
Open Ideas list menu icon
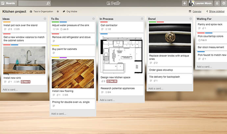coord(45,19)
